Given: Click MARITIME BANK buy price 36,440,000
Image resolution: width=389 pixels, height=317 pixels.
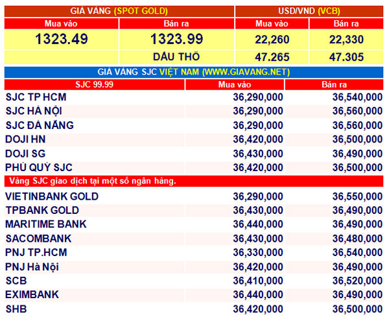Looking at the screenshot, I should tap(258, 224).
